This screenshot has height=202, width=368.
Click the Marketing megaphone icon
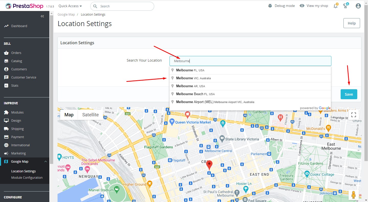coord(6,153)
